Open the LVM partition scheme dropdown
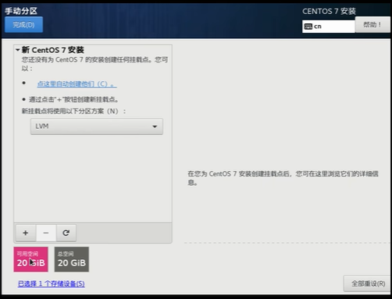 point(97,126)
